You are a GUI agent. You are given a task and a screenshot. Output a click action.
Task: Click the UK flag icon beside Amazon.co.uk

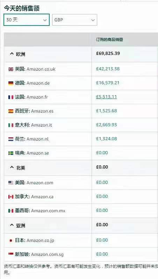[x=11, y=69]
